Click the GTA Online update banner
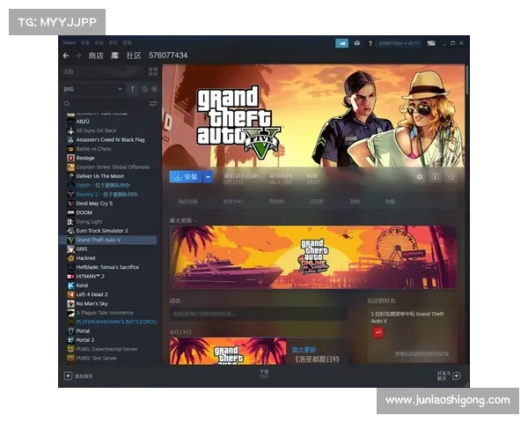The width and height of the screenshot is (528, 423). (x=312, y=257)
